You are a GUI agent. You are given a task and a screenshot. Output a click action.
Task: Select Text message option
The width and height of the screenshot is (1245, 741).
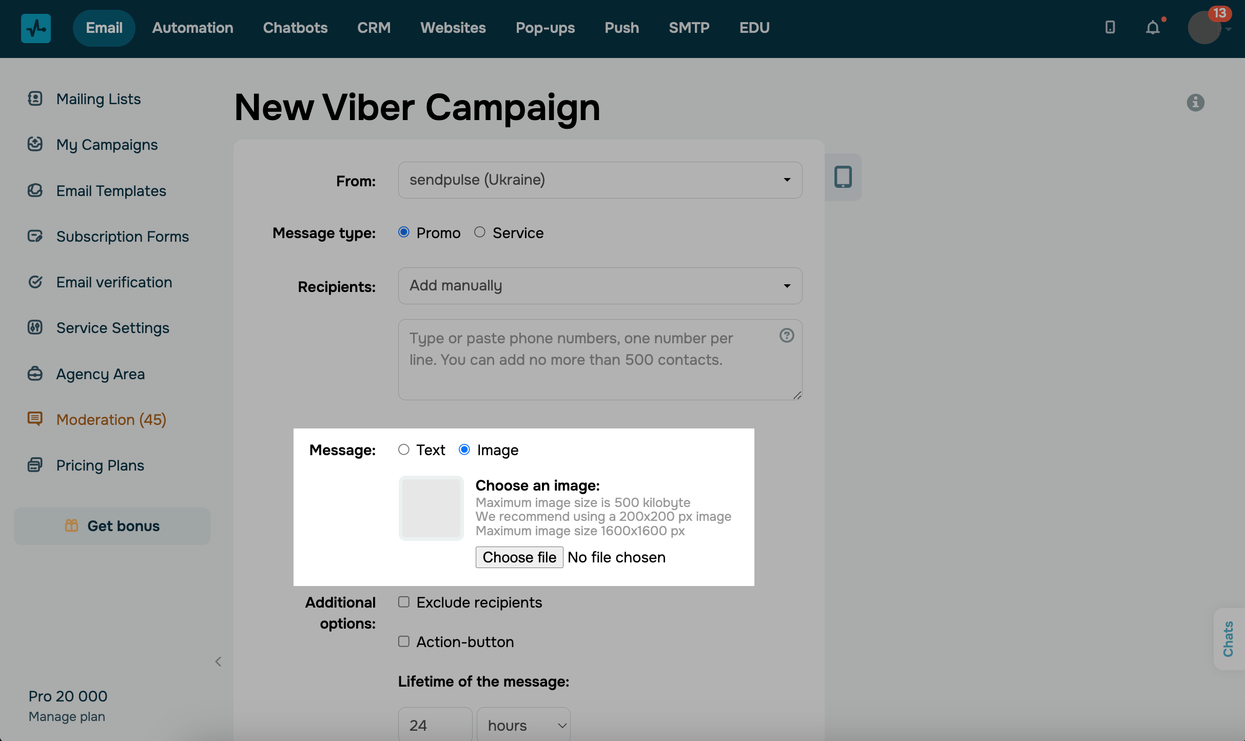click(x=404, y=450)
